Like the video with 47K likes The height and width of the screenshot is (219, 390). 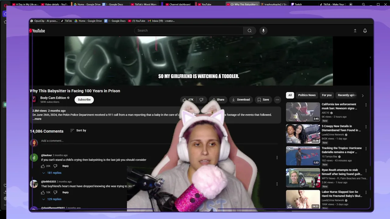[188, 100]
